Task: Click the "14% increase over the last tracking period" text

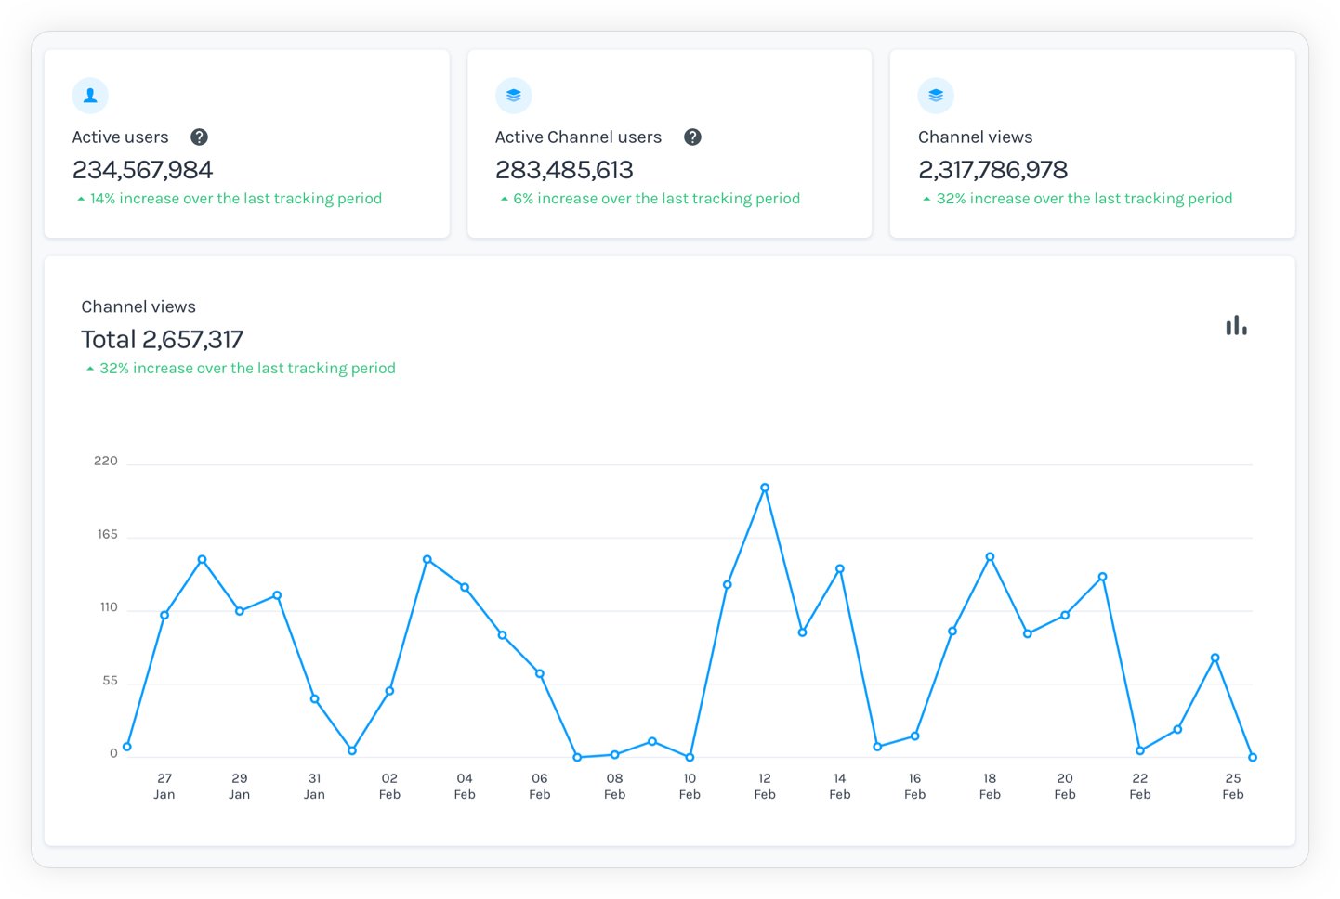Action: click(236, 198)
